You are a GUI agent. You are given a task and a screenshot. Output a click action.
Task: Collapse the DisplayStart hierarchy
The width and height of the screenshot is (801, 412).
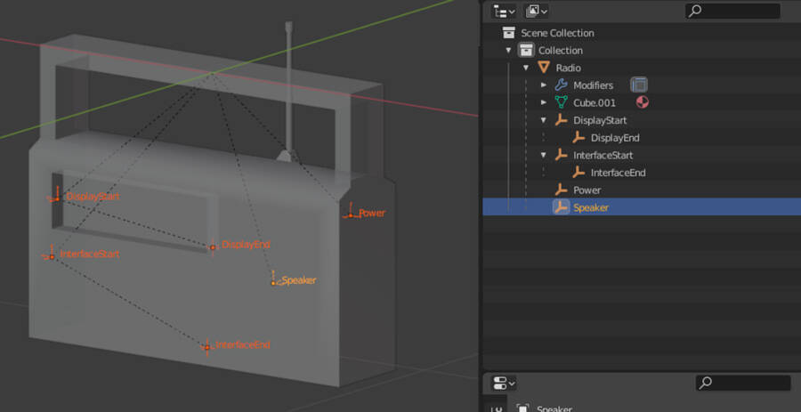[x=544, y=120]
